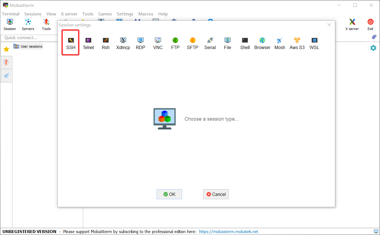This screenshot has width=380, height=235.
Task: Click the Quick connect field
Action: coord(29,38)
